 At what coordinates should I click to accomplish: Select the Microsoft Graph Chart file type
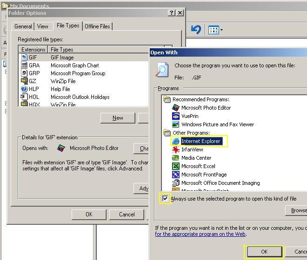[75, 65]
